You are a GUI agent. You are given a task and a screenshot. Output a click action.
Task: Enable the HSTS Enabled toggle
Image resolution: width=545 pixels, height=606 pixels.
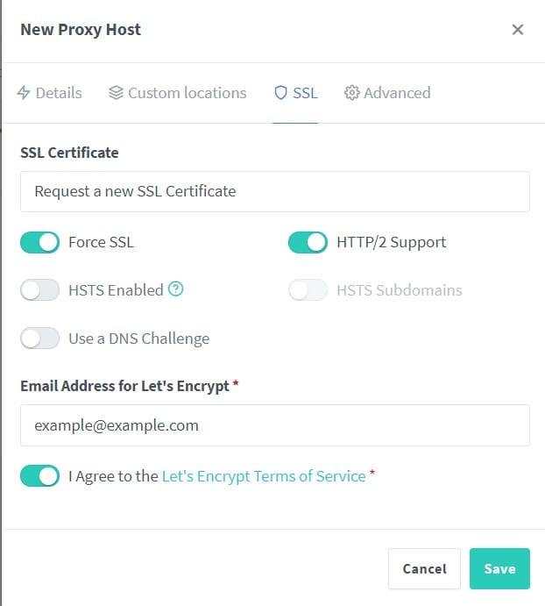point(39,290)
